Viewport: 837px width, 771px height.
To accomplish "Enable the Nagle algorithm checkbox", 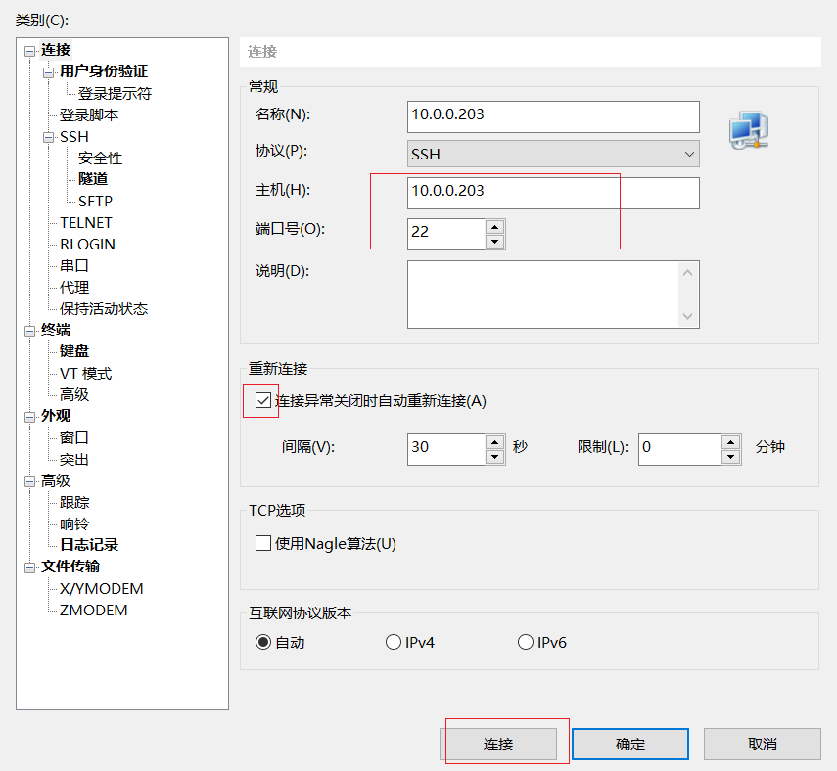I will pos(262,544).
